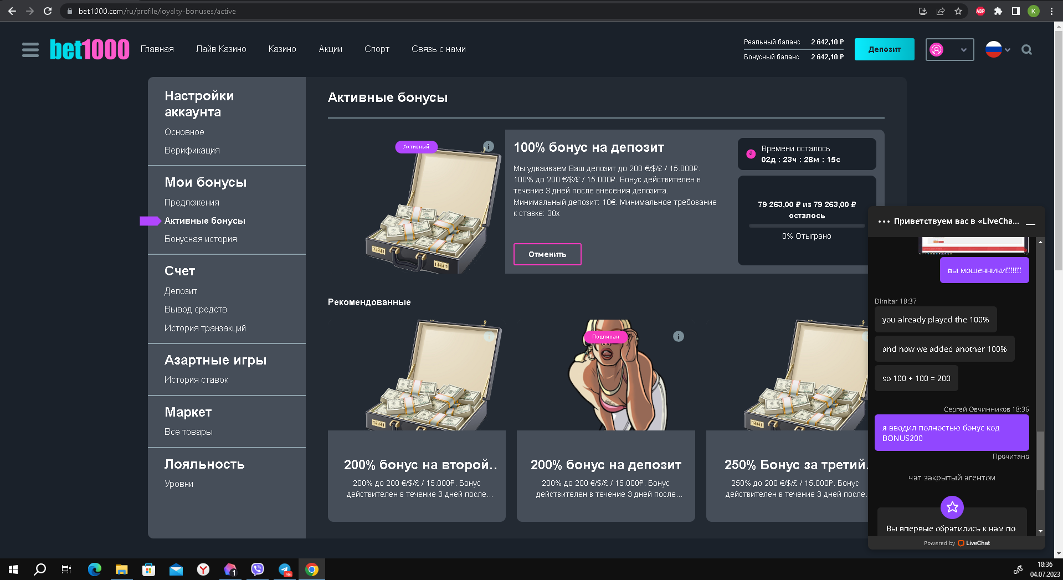
Task: Open История транзакций in the sidebar
Action: pos(205,329)
